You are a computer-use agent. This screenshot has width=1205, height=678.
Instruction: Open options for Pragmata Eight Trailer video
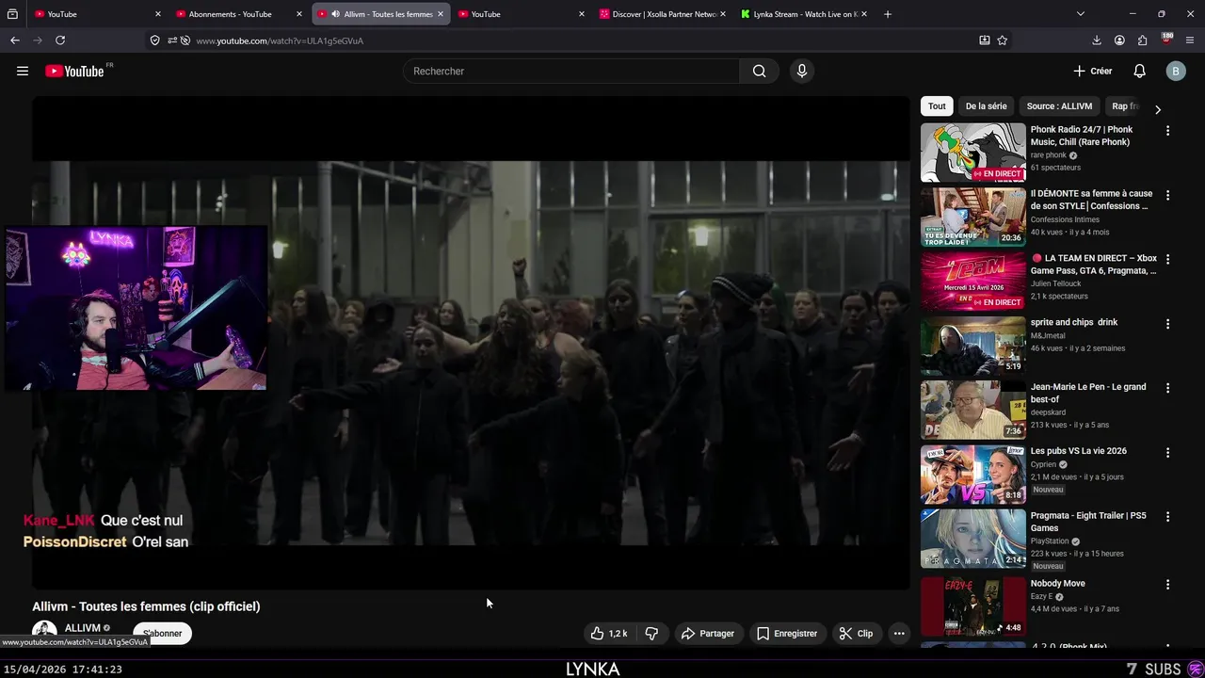point(1167,517)
